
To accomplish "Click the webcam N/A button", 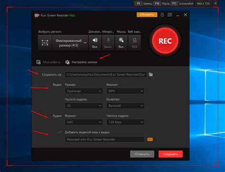I will coord(134,43).
